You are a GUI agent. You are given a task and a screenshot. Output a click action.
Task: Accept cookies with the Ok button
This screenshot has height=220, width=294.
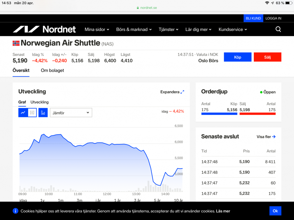275,211
